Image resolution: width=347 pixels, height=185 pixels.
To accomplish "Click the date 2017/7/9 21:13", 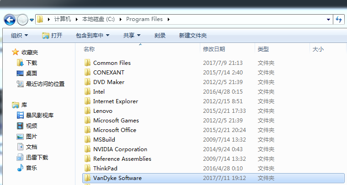I will 223,63.
